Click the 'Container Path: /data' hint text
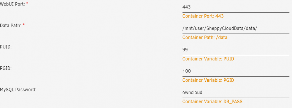Screen dimensions: 292x108 [205, 38]
